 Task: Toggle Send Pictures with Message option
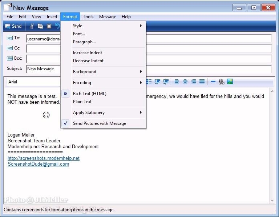(99, 123)
